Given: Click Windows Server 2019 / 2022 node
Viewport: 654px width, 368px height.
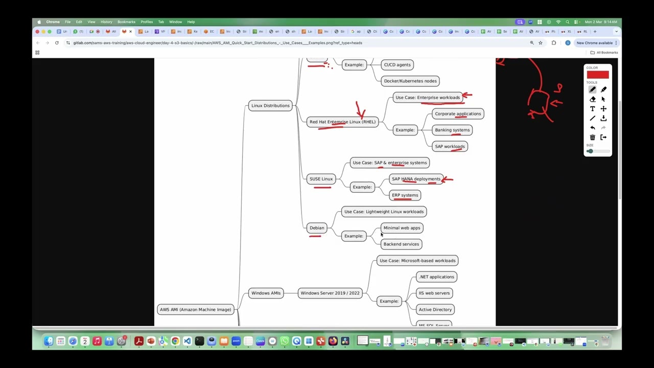Looking at the screenshot, I should coord(330,293).
